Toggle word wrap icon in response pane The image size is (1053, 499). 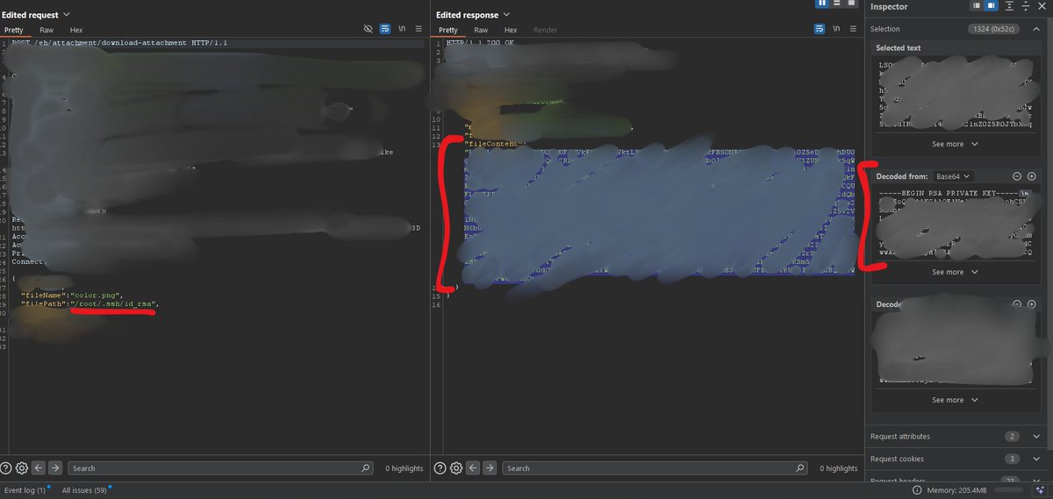819,29
